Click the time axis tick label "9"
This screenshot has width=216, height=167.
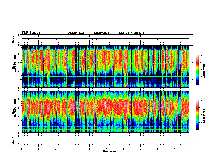[x=175, y=149]
